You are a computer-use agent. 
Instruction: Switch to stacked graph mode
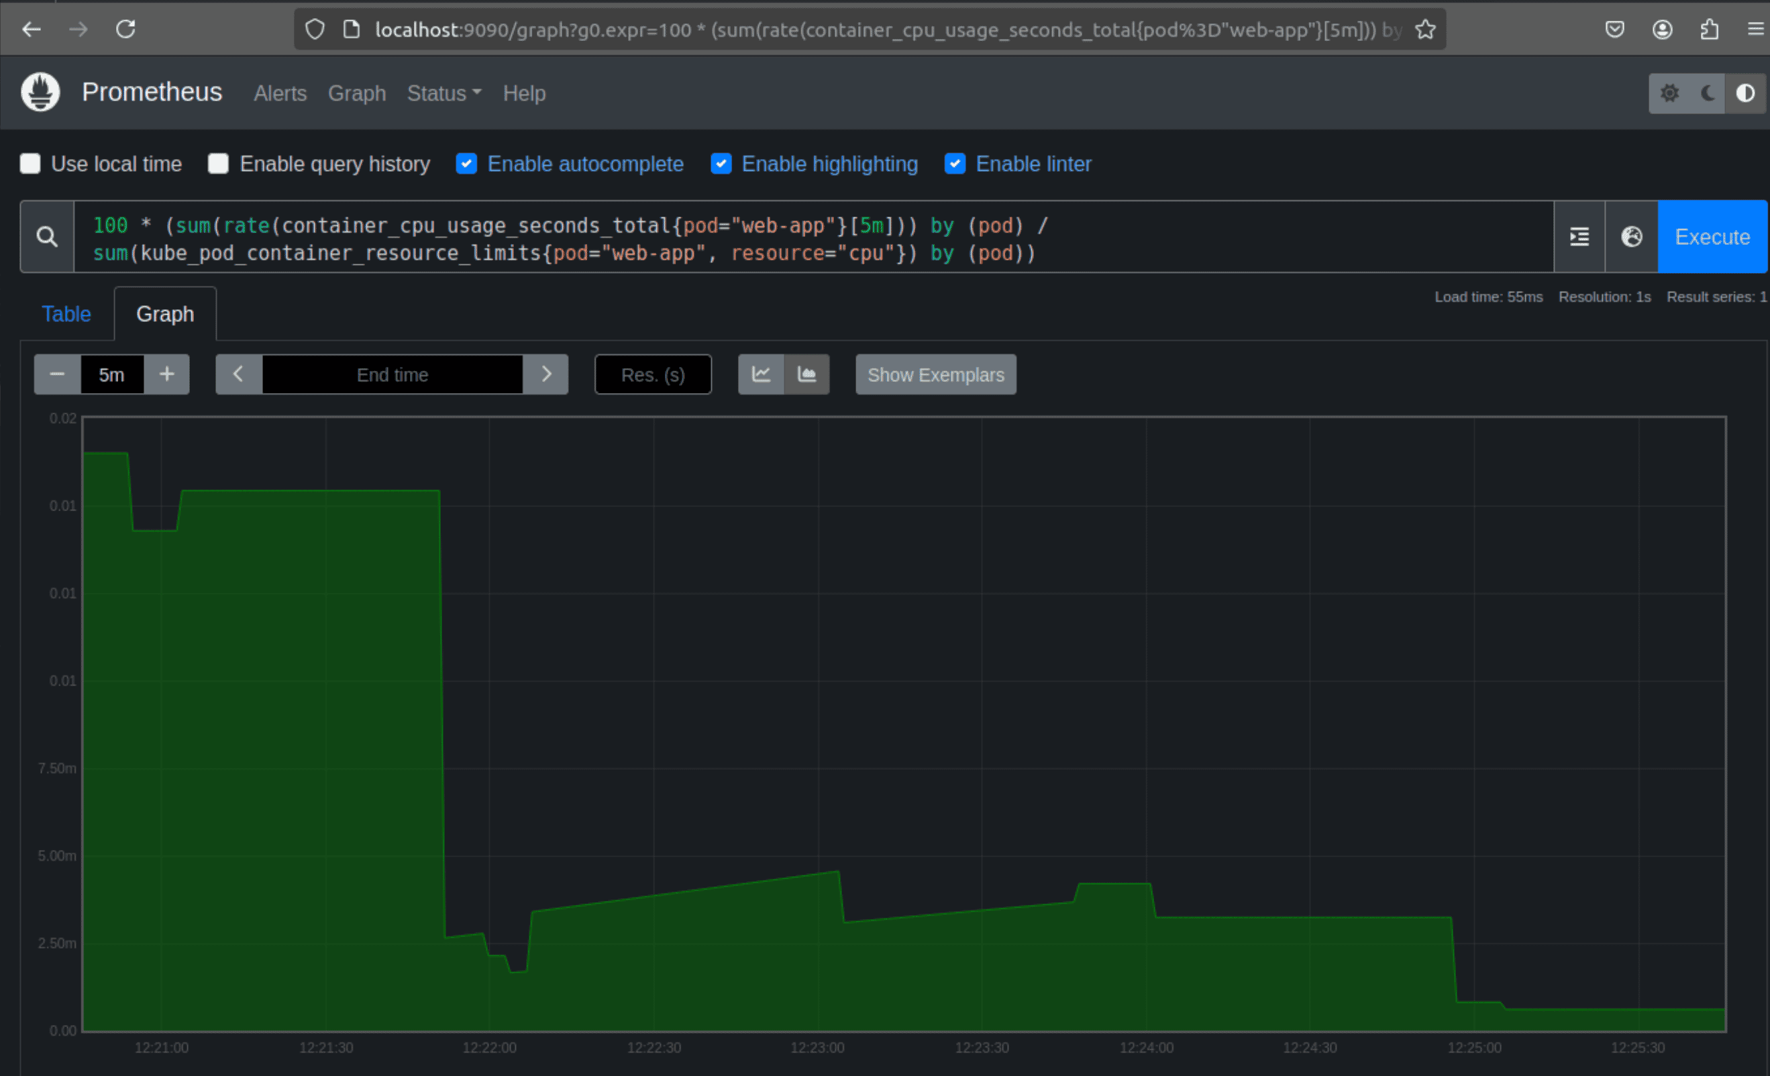tap(806, 374)
